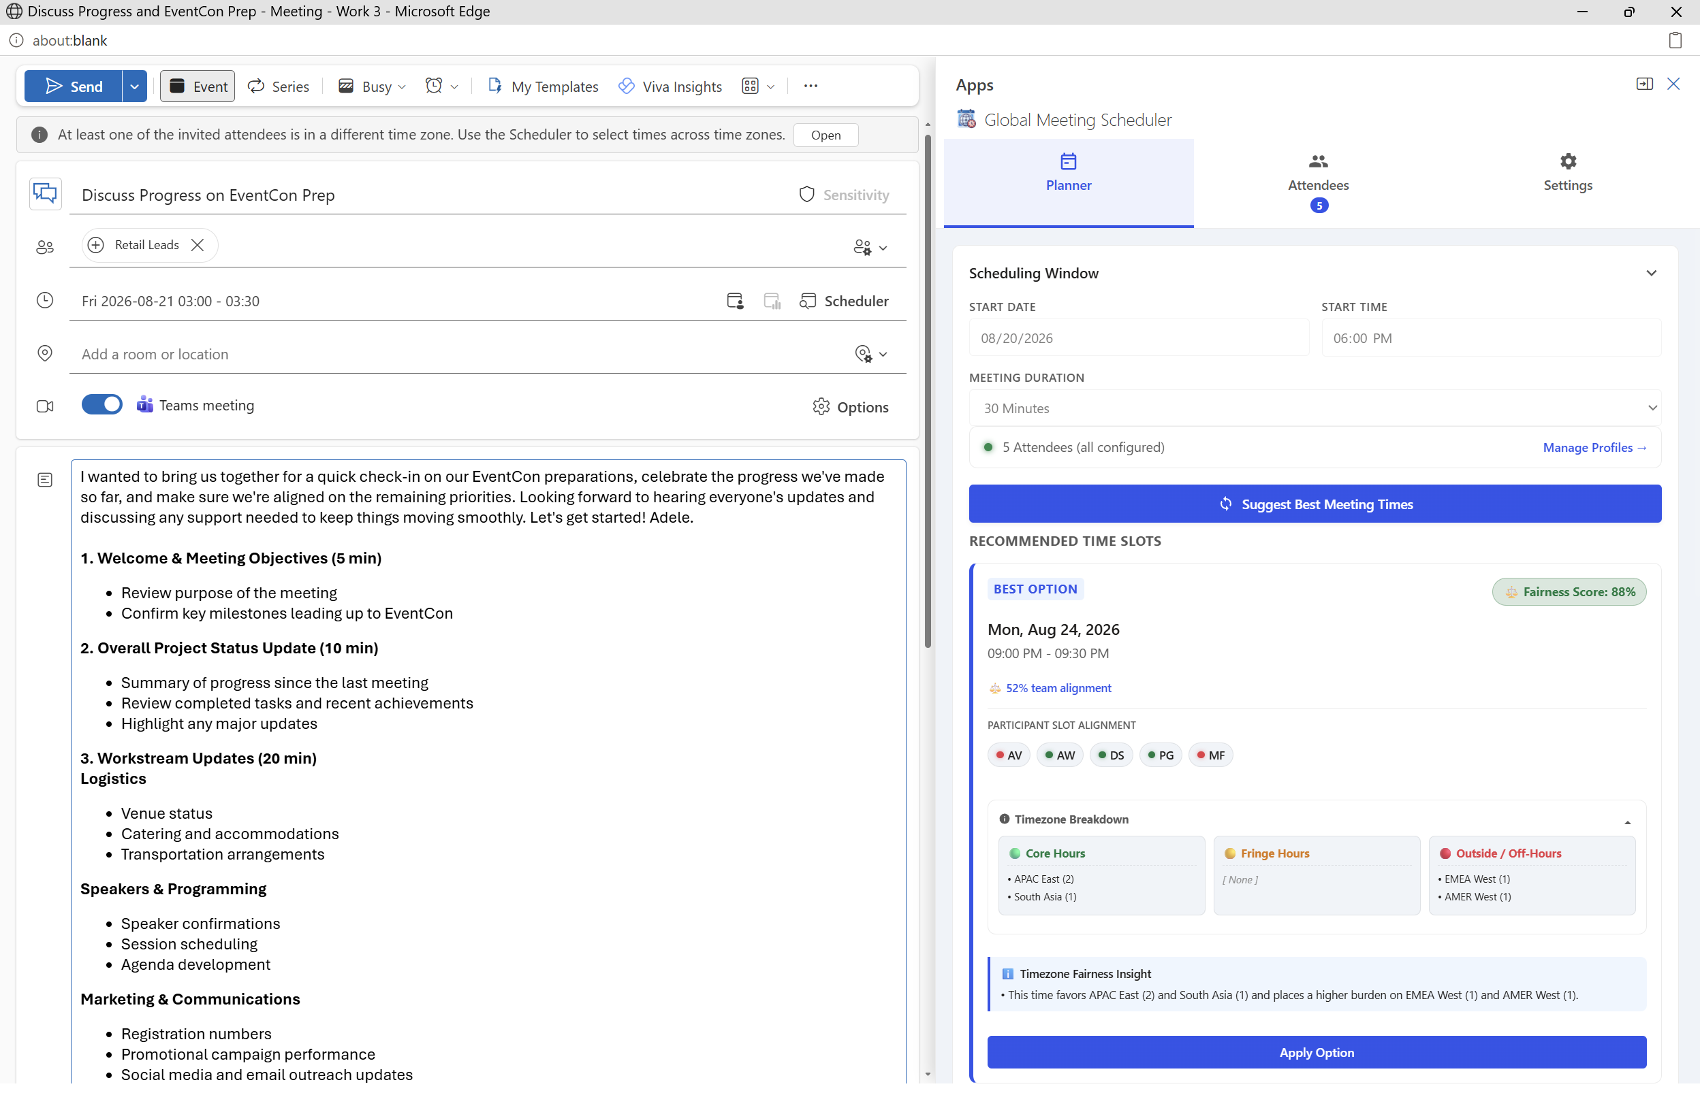This screenshot has height=1093, width=1700.
Task: Collapse the Scheduling Window section
Action: coord(1651,274)
